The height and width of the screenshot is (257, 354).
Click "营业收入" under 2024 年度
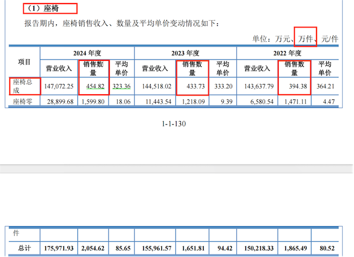pyautogui.click(x=59, y=68)
